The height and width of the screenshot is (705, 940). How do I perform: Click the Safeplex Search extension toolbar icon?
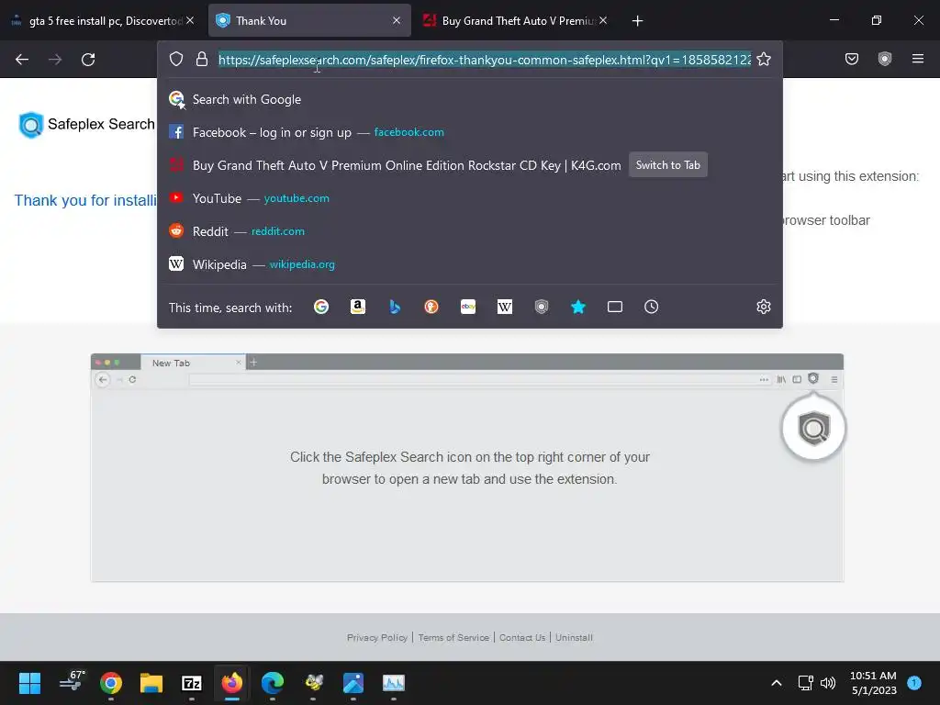[884, 59]
